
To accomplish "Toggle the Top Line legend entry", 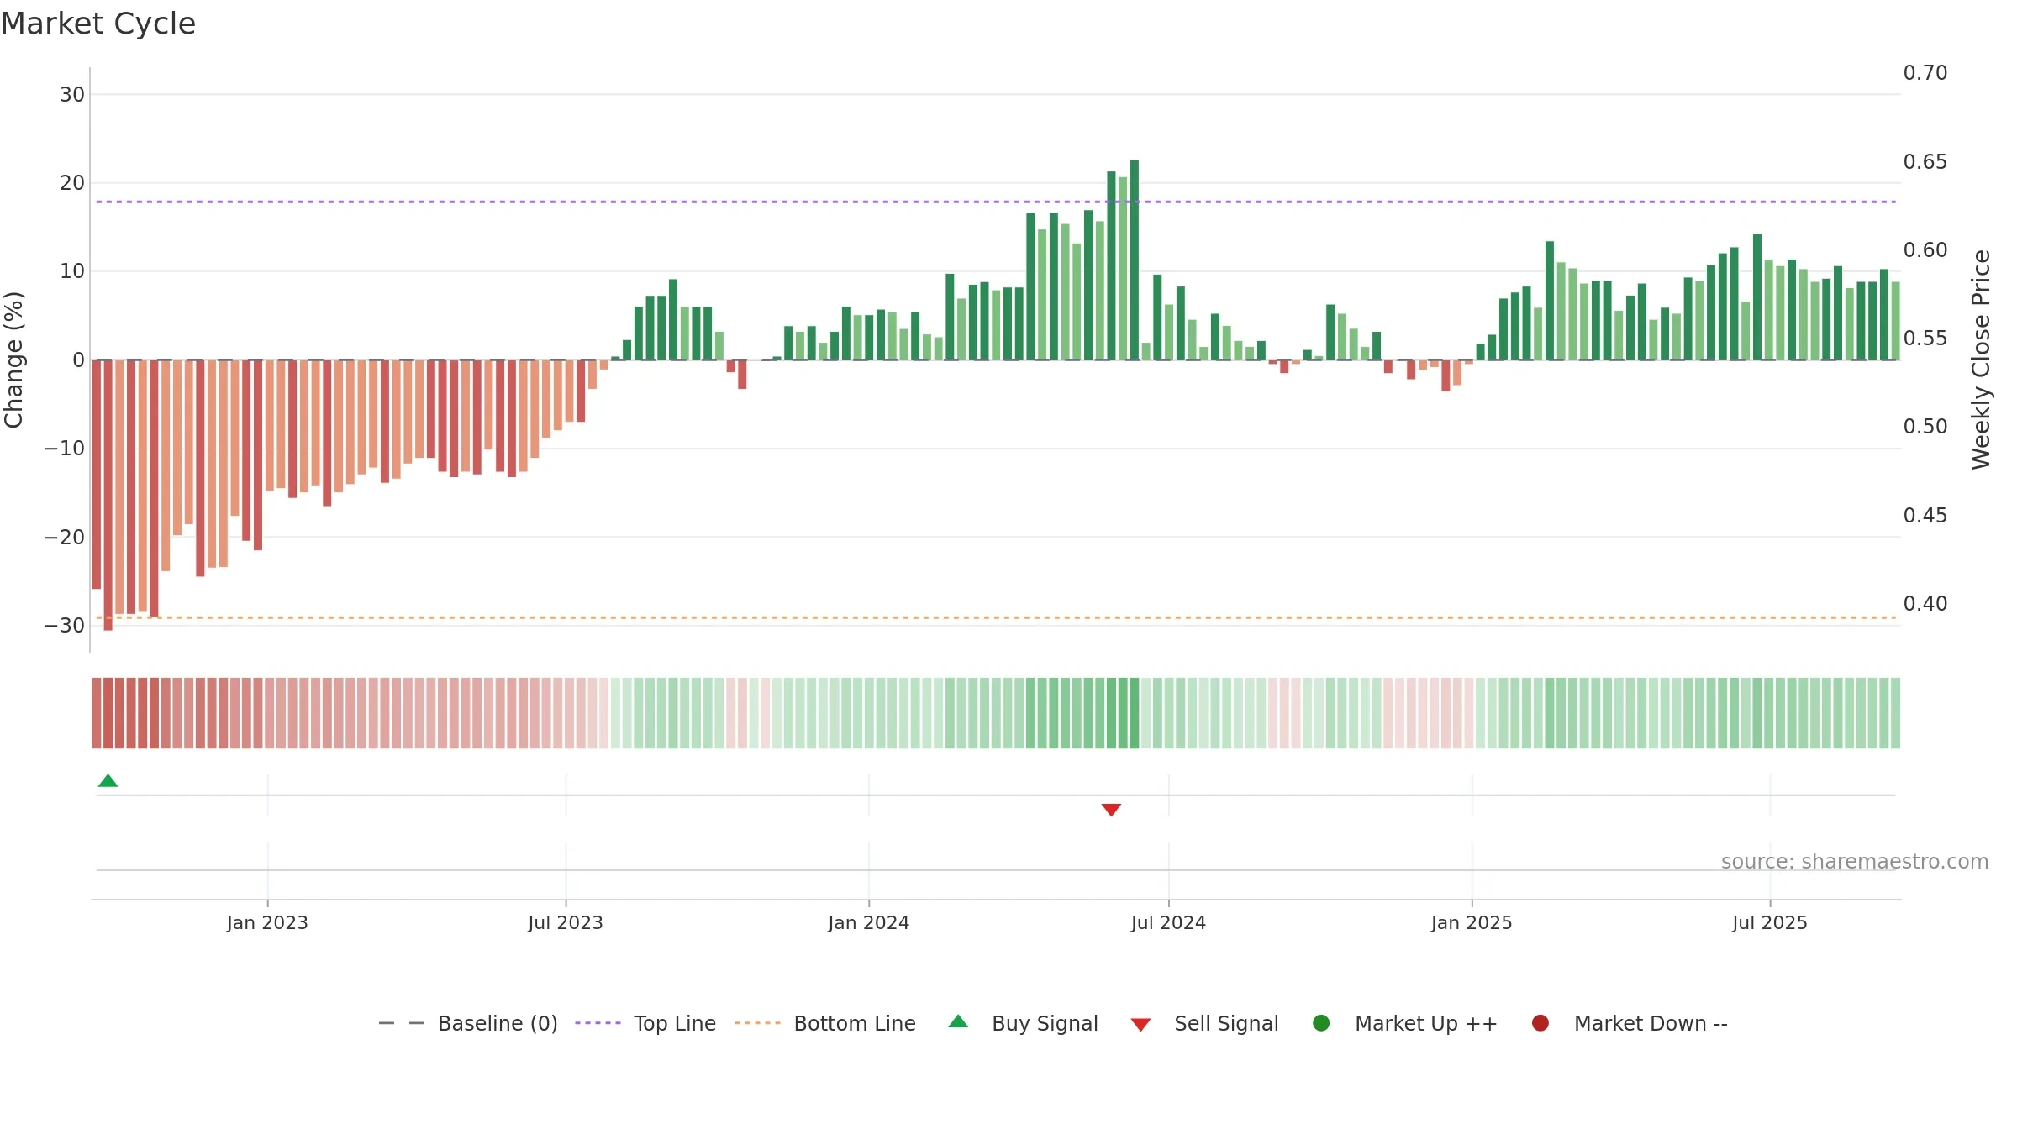I will [645, 1023].
